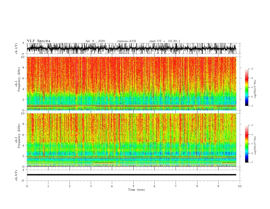Click the ch.2 colorbar "log(PSD)(V²/Hz)" label
The image size is (270, 209).
[x=255, y=145]
